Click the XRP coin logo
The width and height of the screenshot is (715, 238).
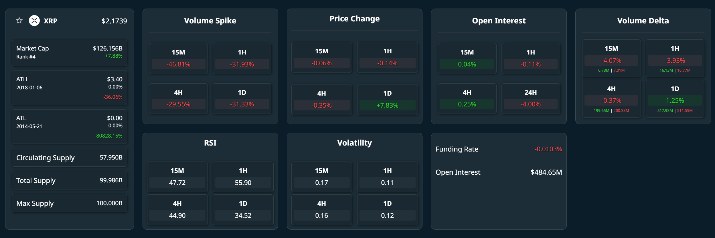click(x=34, y=21)
